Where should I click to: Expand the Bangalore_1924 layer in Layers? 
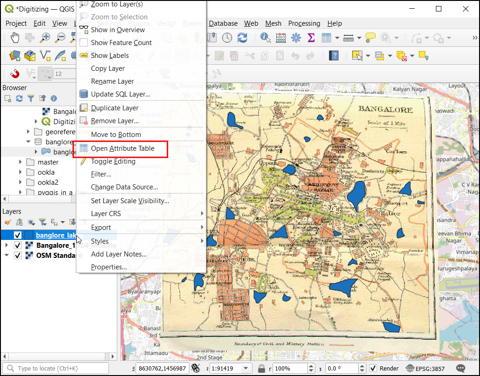tap(6, 245)
